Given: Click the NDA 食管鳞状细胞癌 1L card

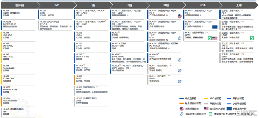Looking at the screenshot, I should click(201, 14).
